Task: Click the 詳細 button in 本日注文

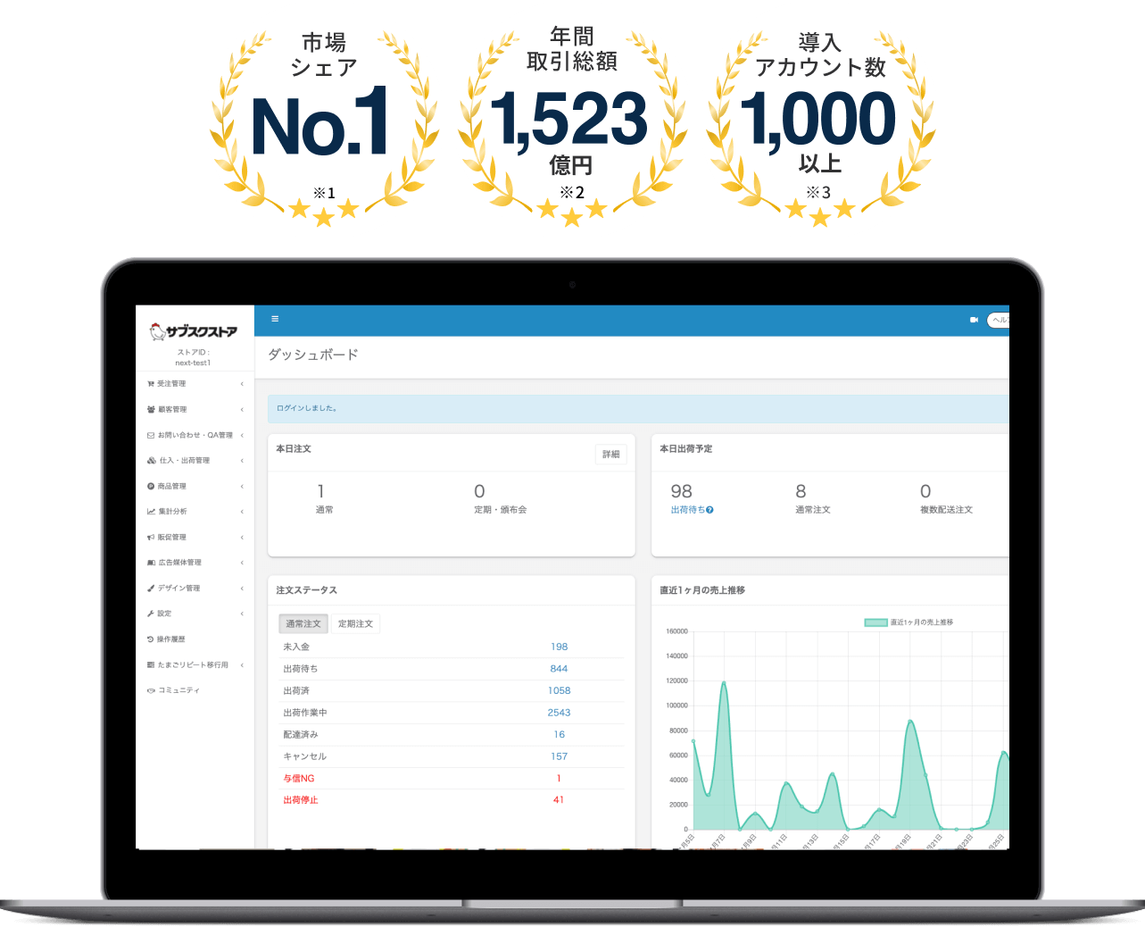Action: (610, 455)
